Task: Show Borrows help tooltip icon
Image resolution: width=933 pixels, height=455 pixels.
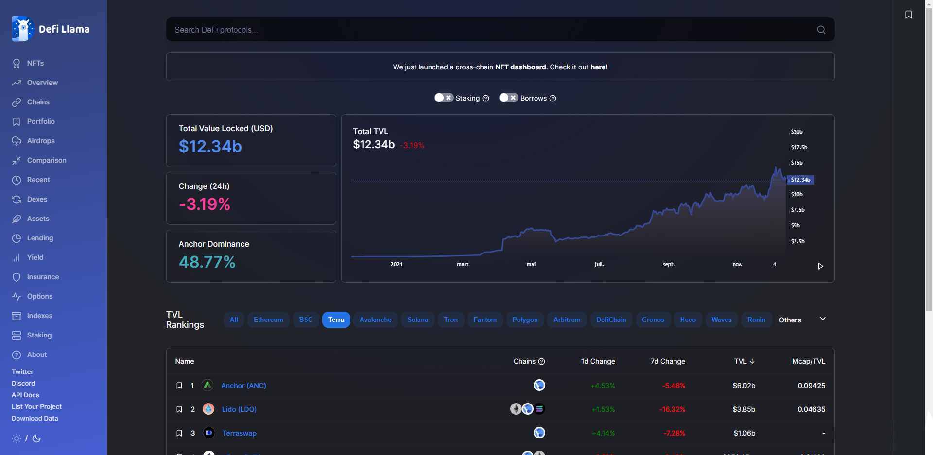Action: point(553,98)
